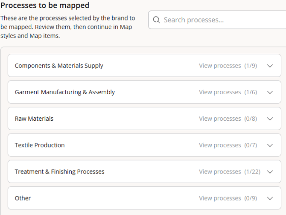Select the Raw Materials row title

pos(34,119)
